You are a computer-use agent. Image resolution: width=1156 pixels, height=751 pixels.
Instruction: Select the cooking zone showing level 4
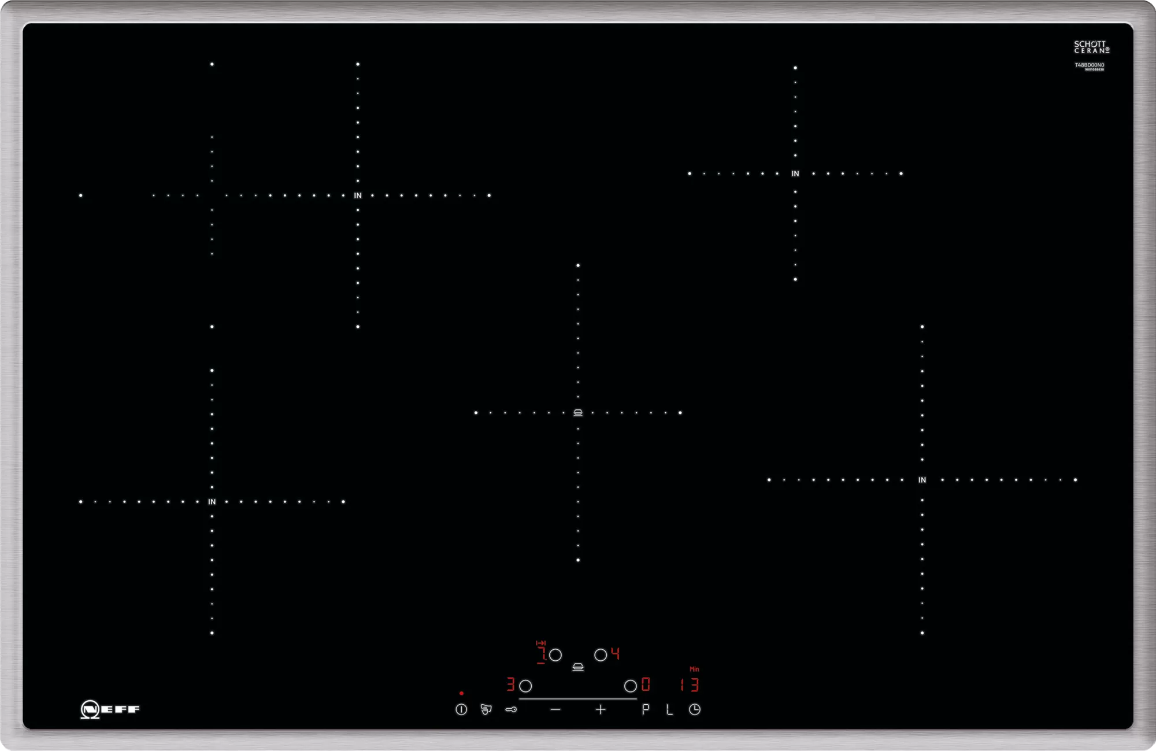click(x=601, y=655)
